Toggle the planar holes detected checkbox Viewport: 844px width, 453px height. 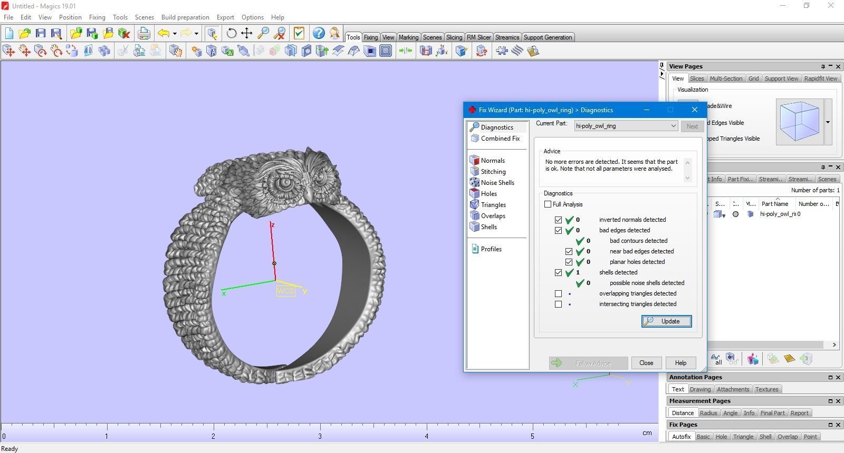pos(569,262)
